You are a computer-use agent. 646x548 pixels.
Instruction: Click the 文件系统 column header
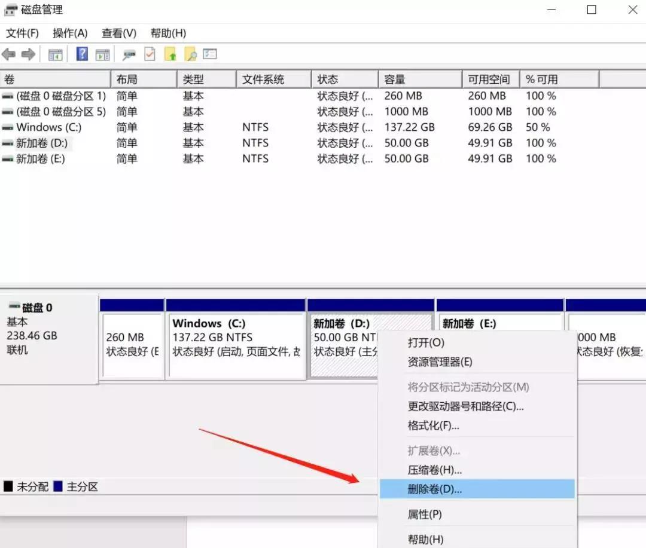click(273, 78)
